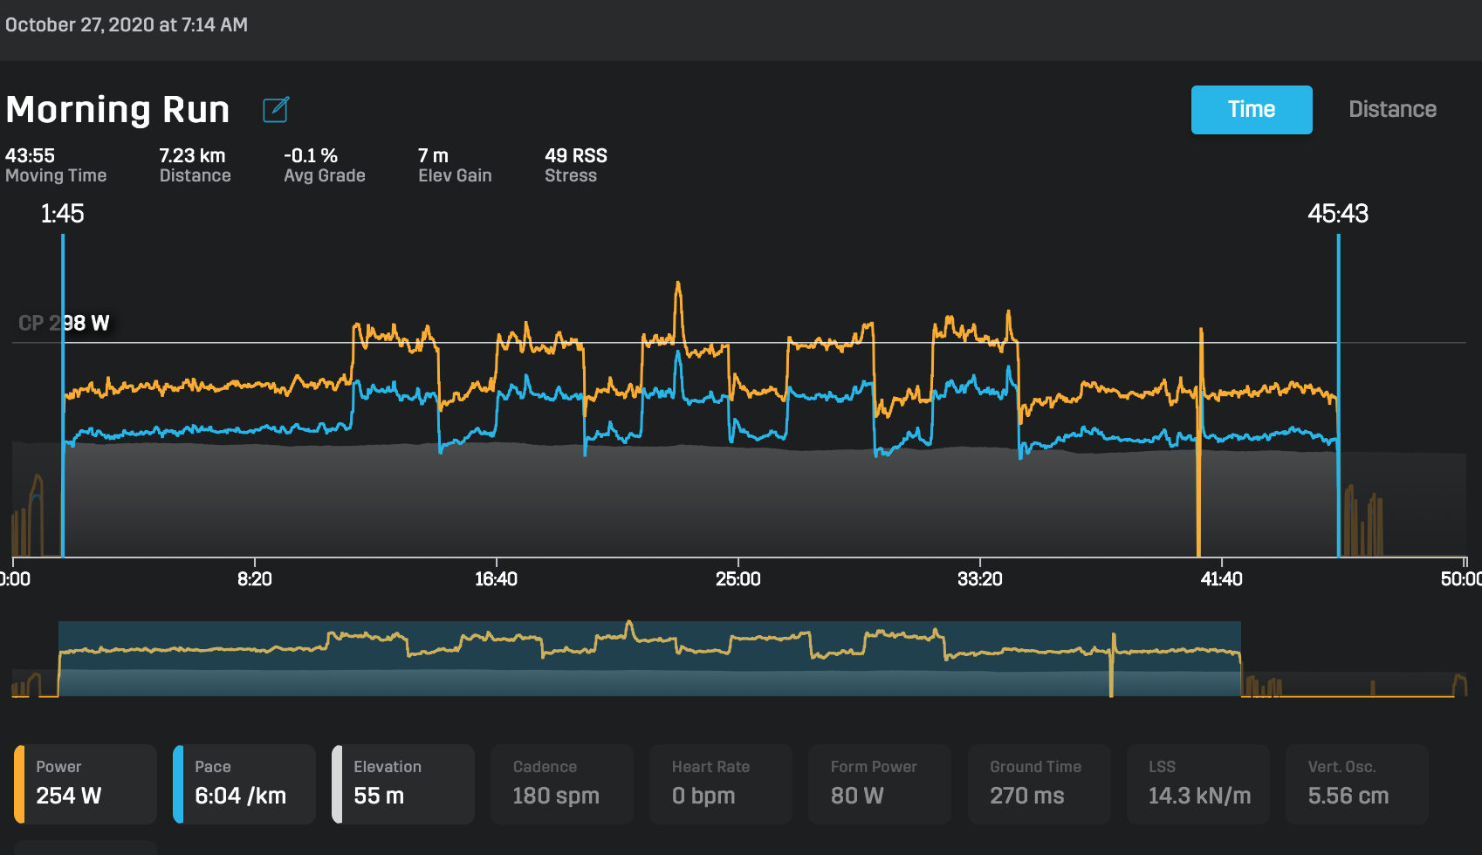1482x855 pixels.
Task: Show Ground Time on the chart
Action: coord(1039,783)
